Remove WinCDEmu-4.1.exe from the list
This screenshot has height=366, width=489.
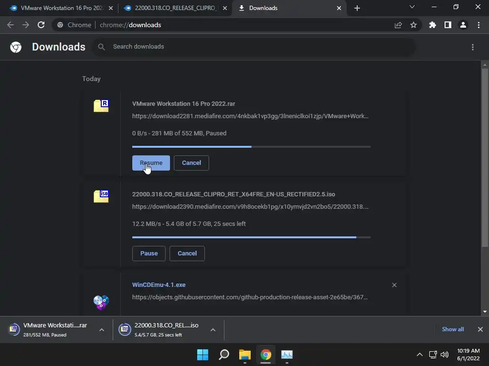(394, 285)
